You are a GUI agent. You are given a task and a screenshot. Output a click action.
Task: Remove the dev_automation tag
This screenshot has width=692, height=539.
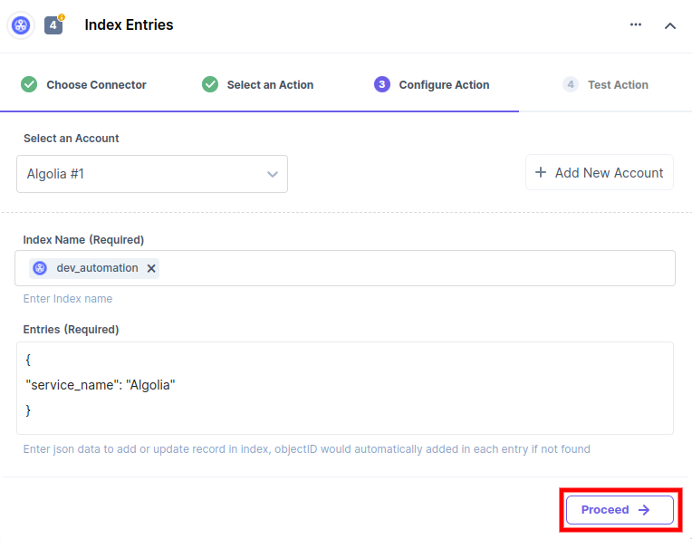tap(151, 268)
